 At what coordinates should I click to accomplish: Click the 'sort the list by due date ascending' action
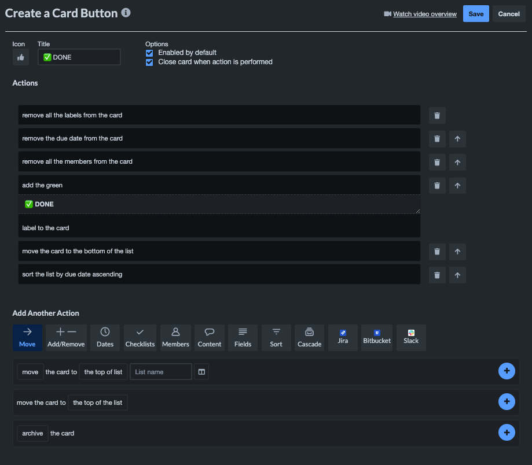[x=219, y=274]
